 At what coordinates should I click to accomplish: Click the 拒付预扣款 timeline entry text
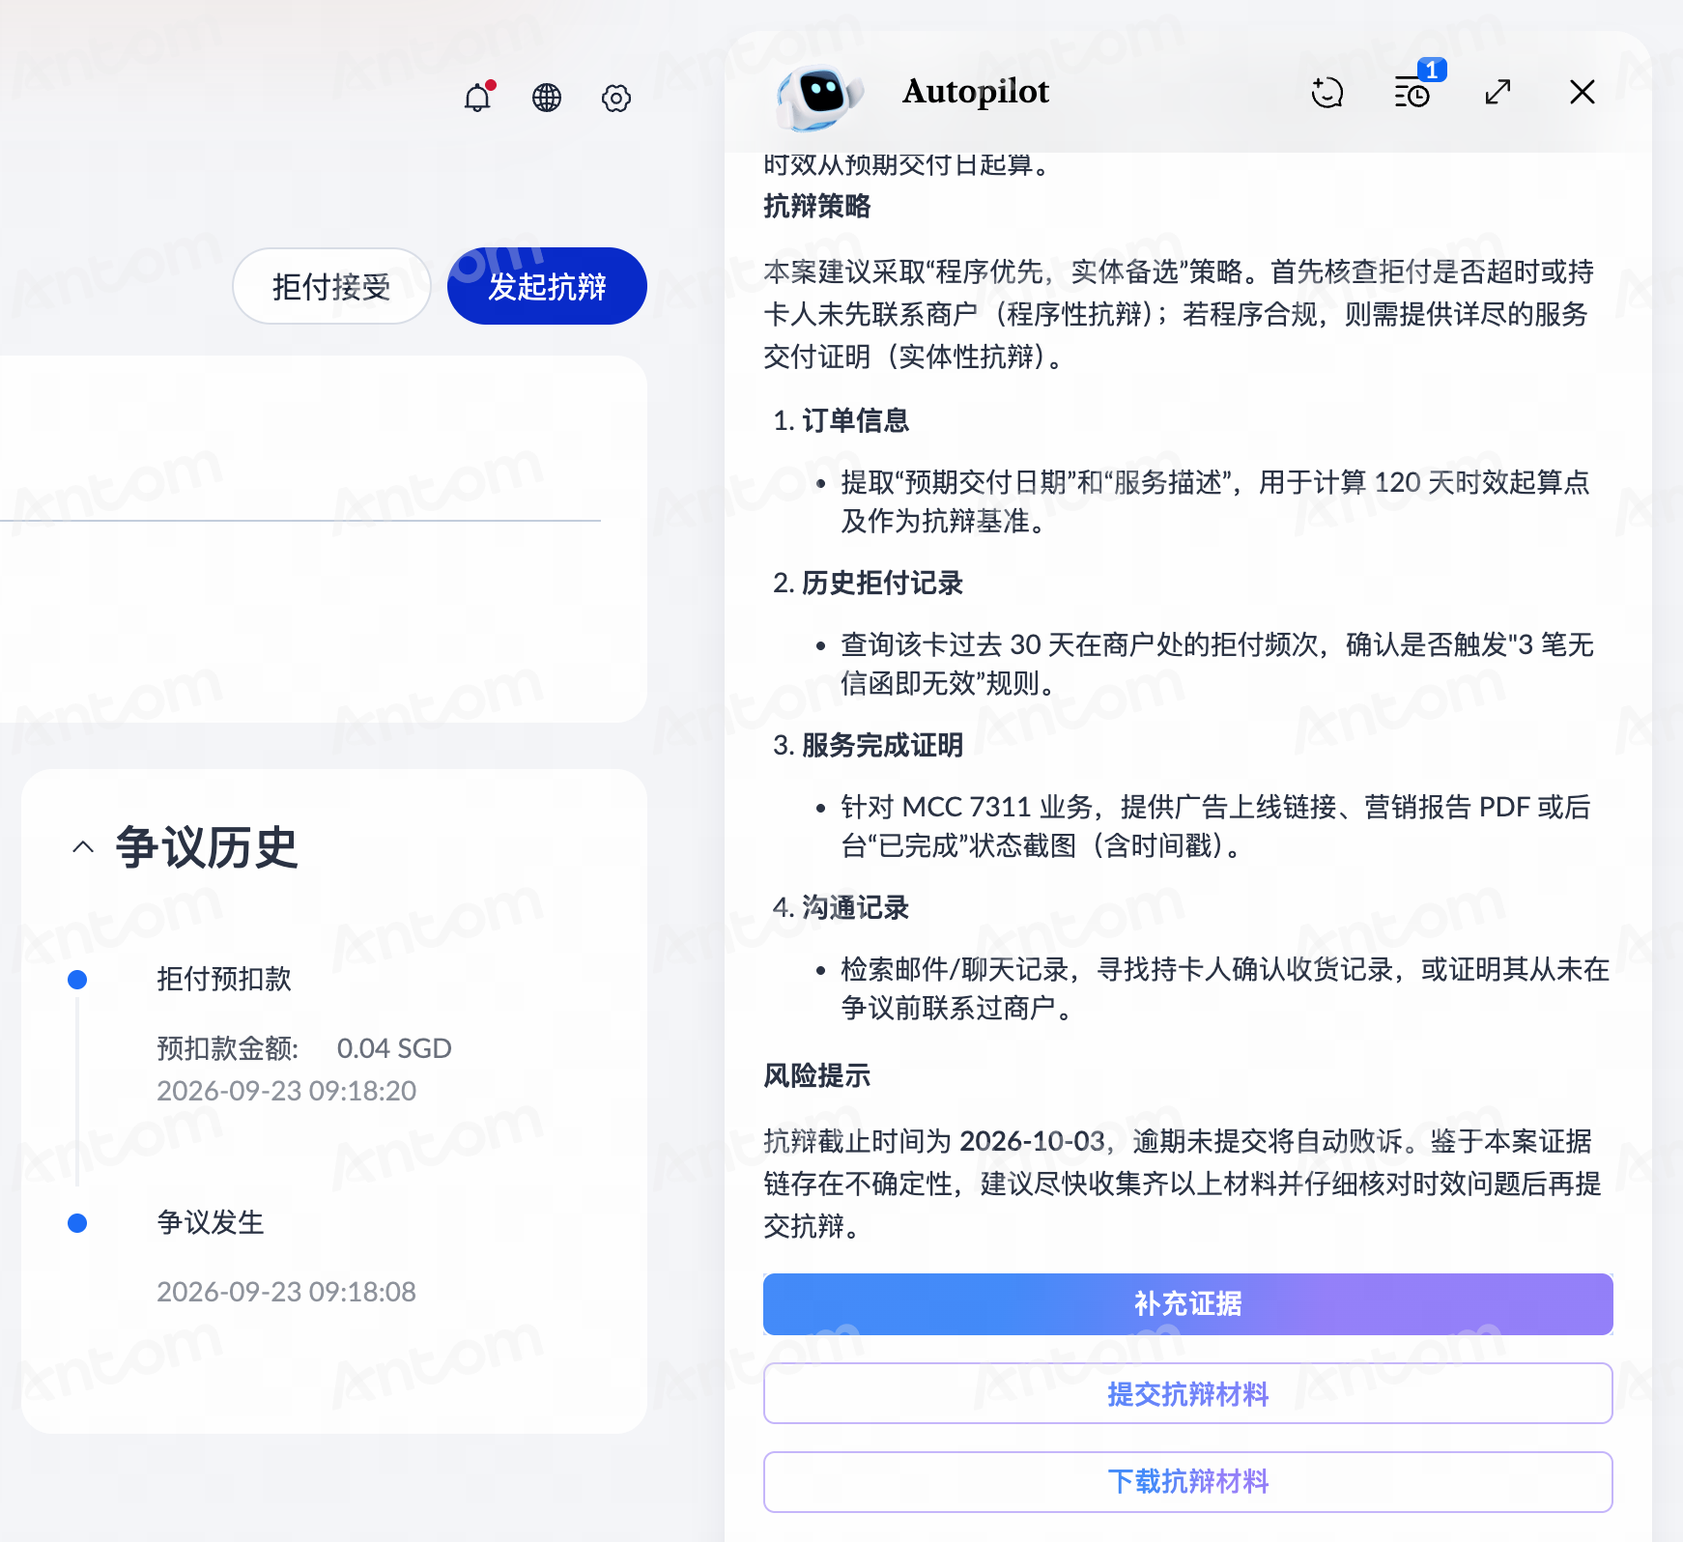point(224,979)
